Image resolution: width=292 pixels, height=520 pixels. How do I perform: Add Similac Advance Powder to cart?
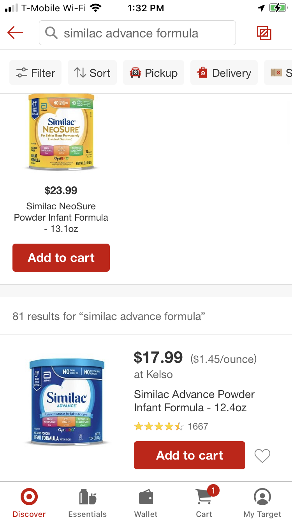click(190, 455)
